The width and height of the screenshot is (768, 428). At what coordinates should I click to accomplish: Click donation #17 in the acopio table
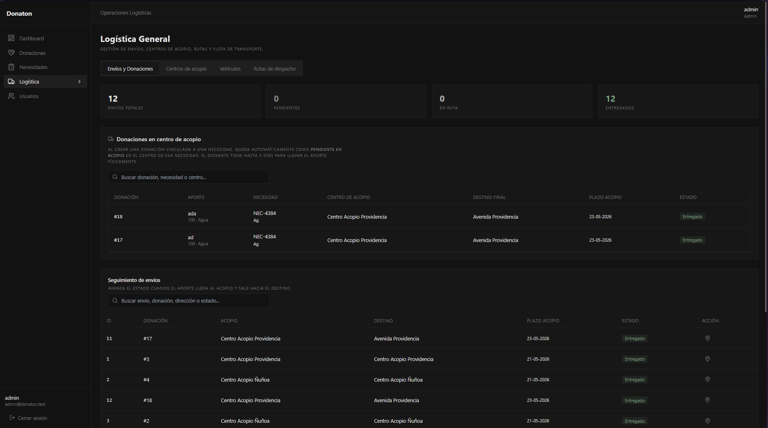click(118, 240)
